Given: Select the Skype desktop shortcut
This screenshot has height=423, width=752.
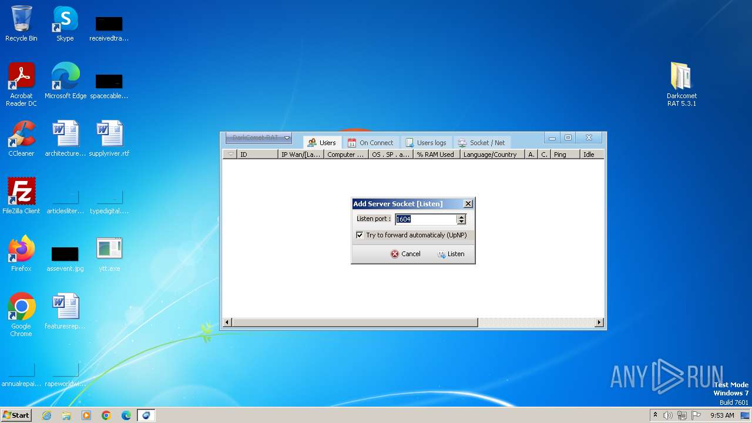Looking at the screenshot, I should click(65, 23).
